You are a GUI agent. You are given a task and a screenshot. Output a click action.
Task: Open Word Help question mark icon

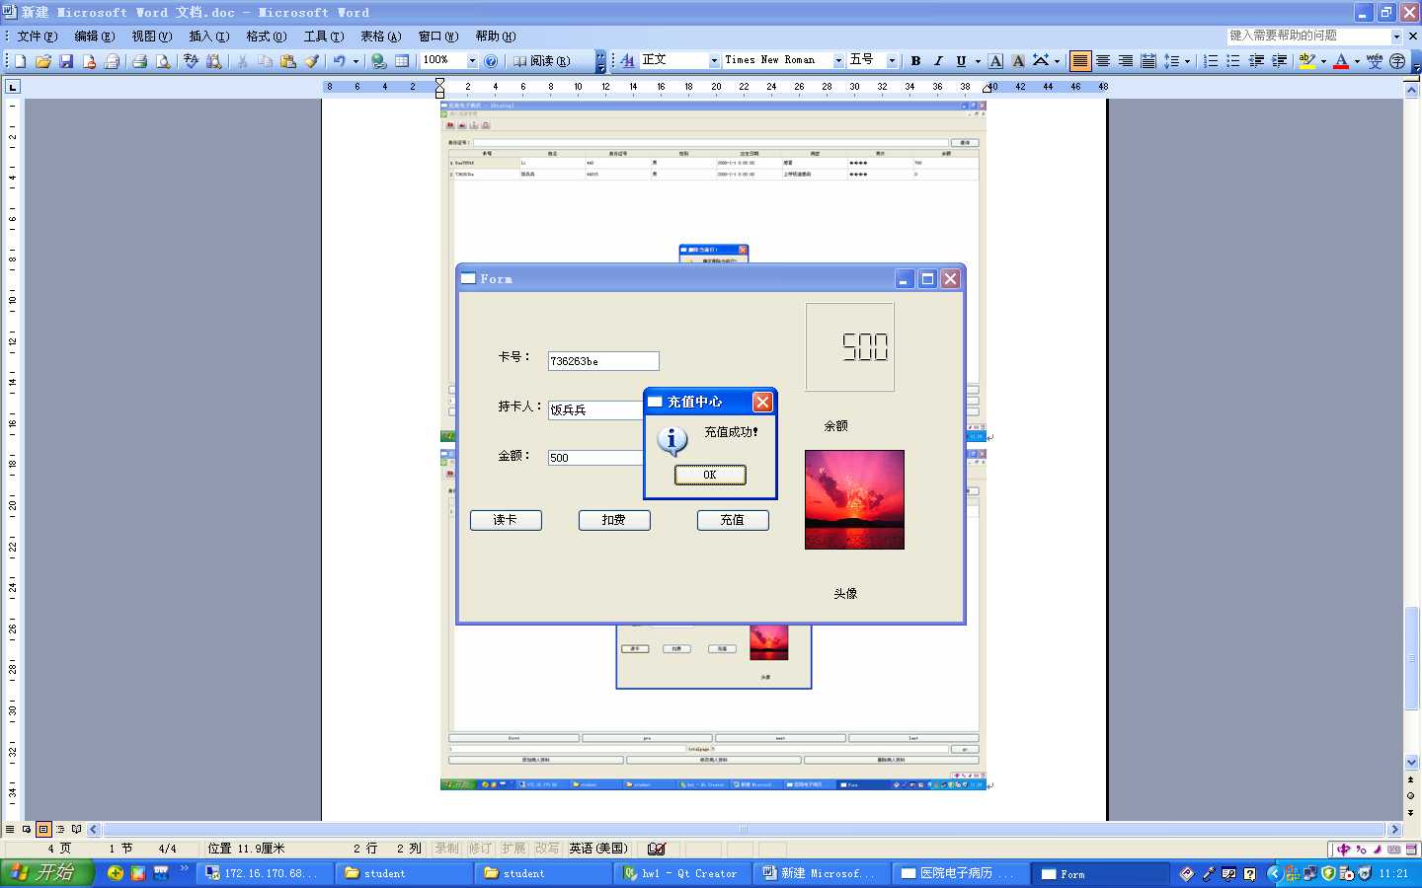click(x=491, y=61)
